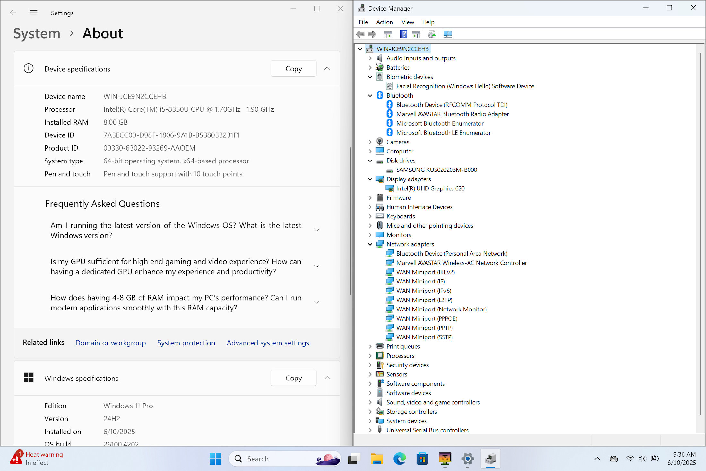The height and width of the screenshot is (471, 706).
Task: Open Domain or workgroup link
Action: click(110, 343)
